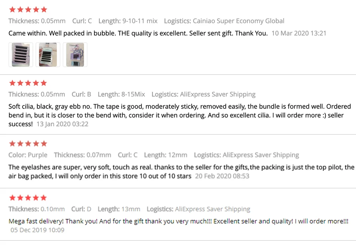This screenshot has width=356, height=252.
Task: Click the Color: Purple specification label
Action: coord(28,155)
